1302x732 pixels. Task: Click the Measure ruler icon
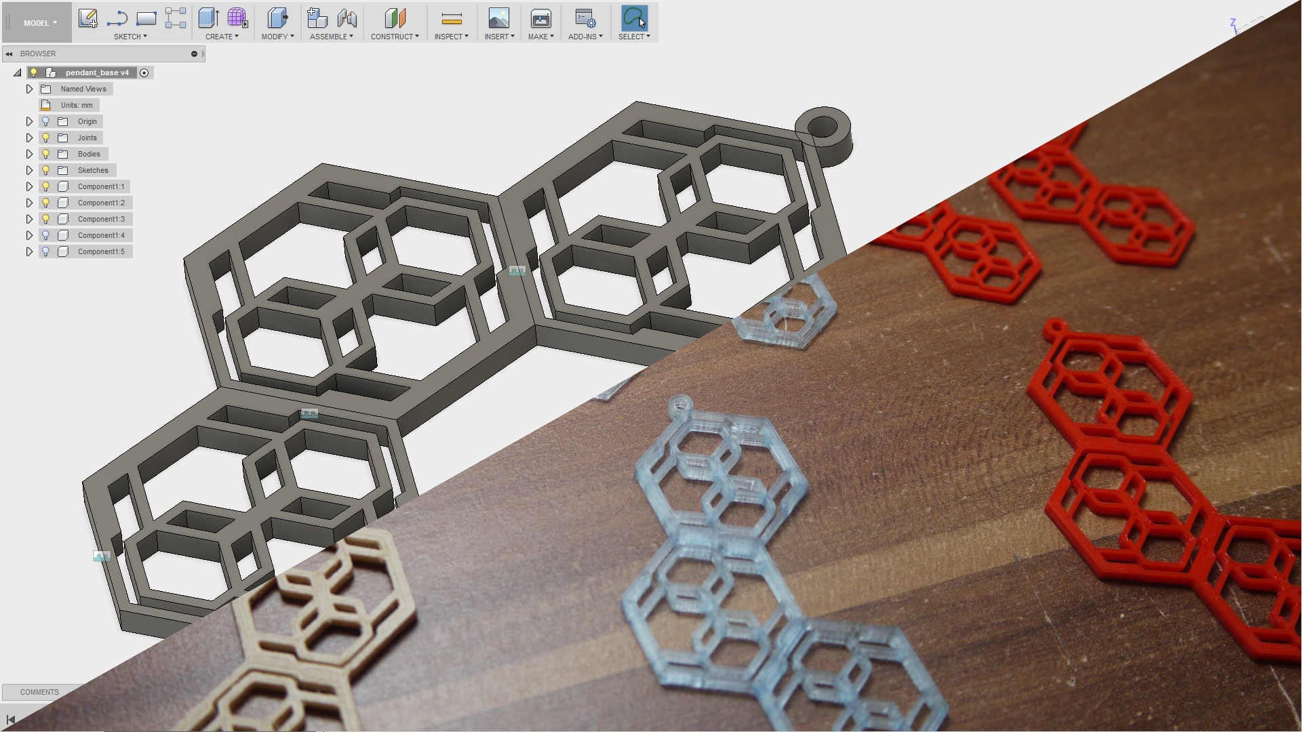[x=452, y=18]
